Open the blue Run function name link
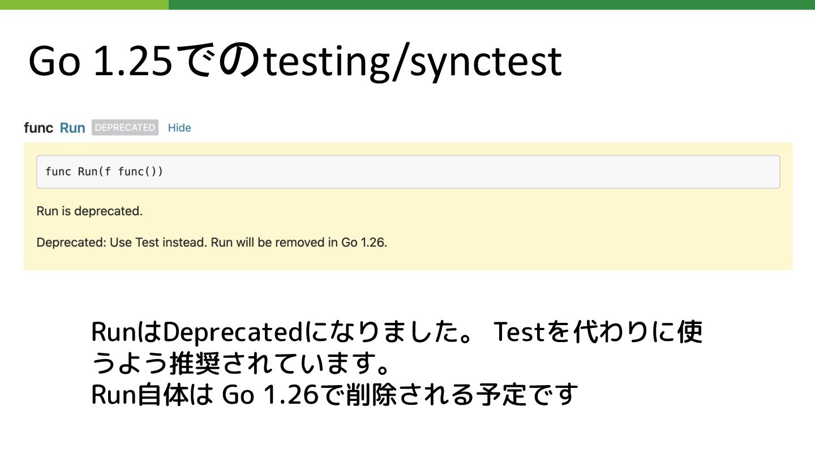This screenshot has width=815, height=458. pyautogui.click(x=72, y=128)
